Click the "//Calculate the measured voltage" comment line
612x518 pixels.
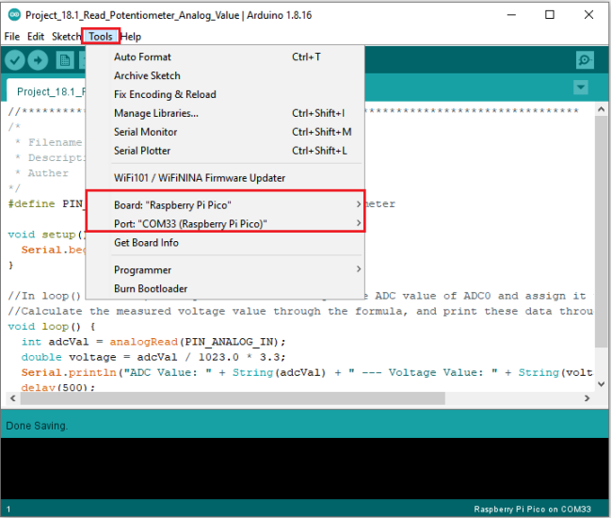click(x=300, y=311)
